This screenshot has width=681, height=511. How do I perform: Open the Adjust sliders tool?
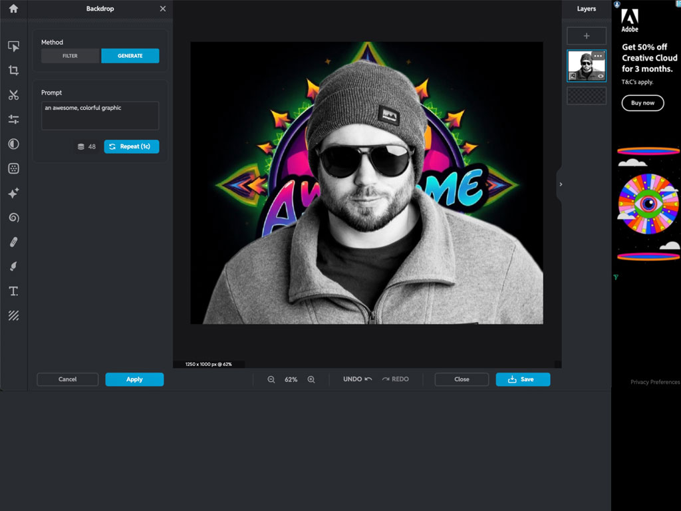coord(13,120)
